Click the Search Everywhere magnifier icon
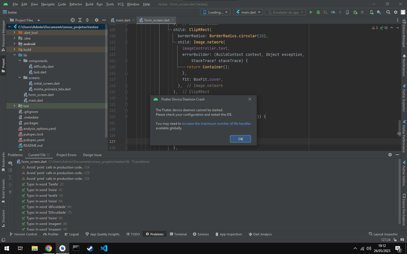Screen dimensions: 407x254 tap(388, 12)
